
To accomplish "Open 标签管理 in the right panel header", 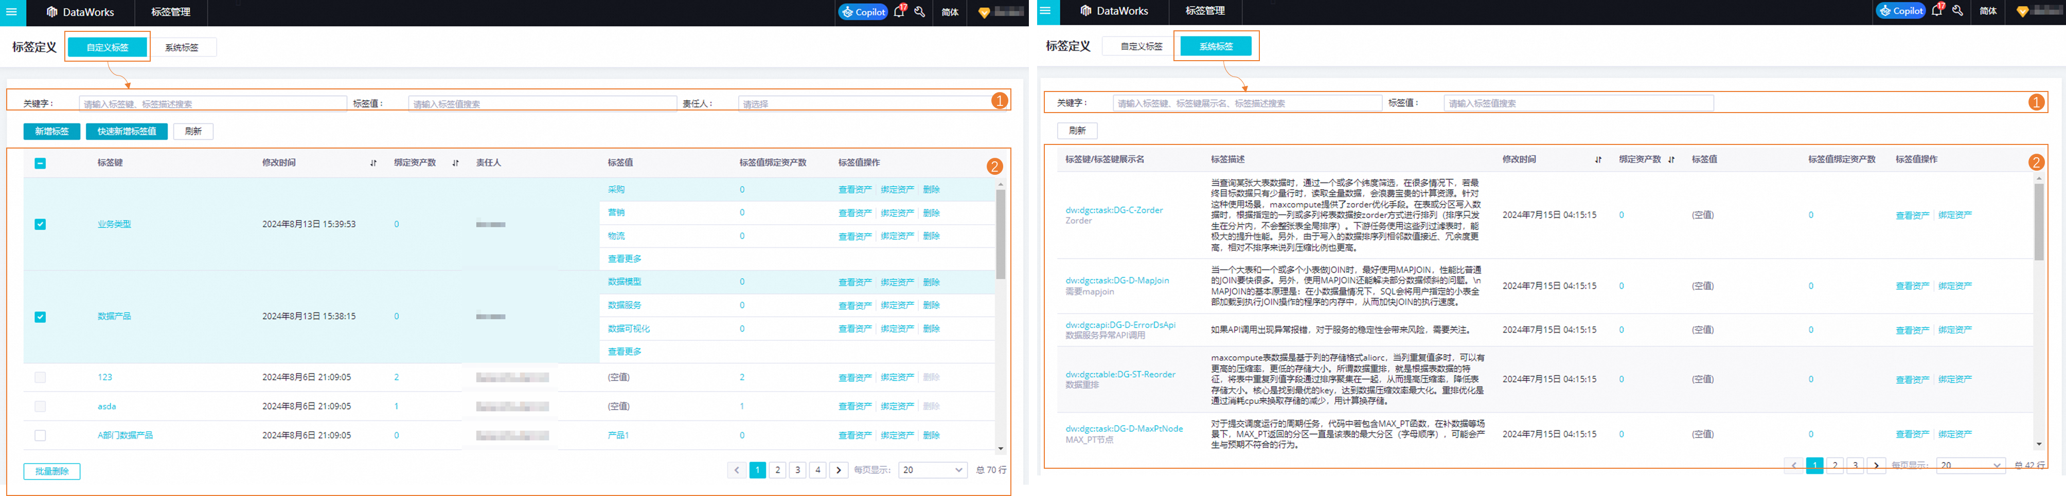I will pyautogui.click(x=1205, y=11).
